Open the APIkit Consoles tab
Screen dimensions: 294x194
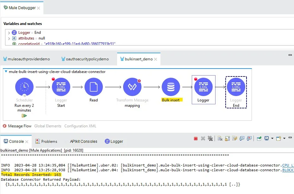[x=84, y=141]
